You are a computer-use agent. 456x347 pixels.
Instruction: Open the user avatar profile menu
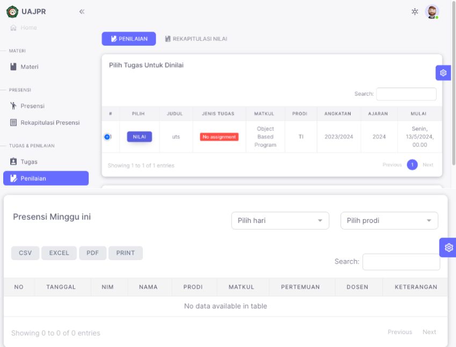pyautogui.click(x=432, y=12)
